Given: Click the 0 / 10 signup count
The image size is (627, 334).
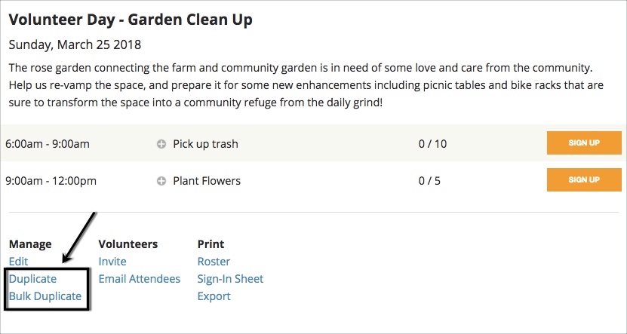Looking at the screenshot, I should point(432,143).
